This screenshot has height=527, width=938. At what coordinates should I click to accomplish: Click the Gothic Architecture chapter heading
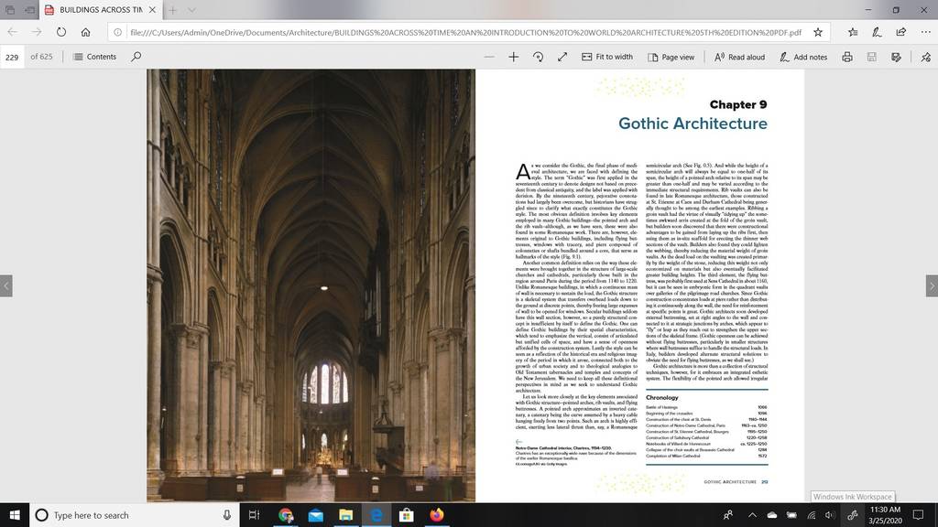point(693,124)
